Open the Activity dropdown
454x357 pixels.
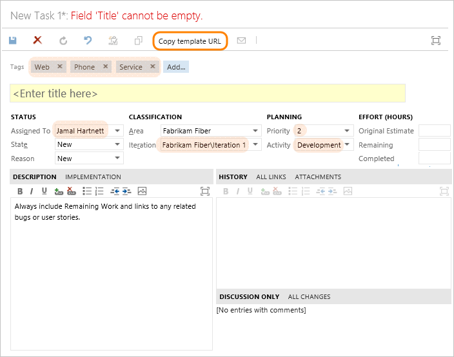tap(346, 144)
